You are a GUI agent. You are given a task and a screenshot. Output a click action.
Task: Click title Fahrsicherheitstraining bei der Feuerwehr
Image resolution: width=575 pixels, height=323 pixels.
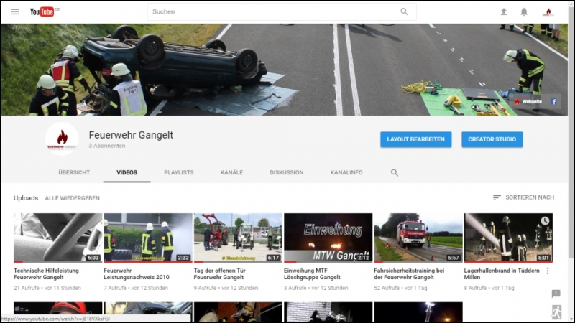click(409, 274)
